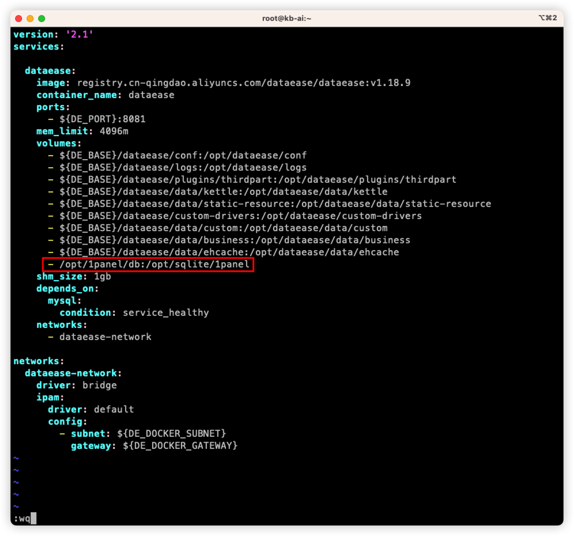Click the plugins/thirdpart volume mapping line
Screen dimensions: 574x536
point(258,180)
